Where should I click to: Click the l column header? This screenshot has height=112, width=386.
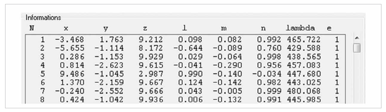[x=185, y=28]
